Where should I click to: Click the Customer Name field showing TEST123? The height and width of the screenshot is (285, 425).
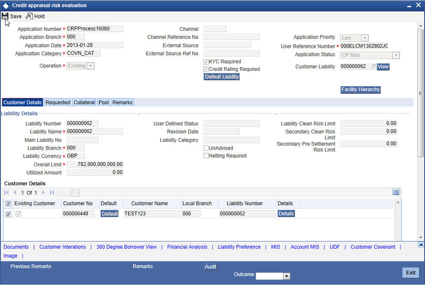coord(152,214)
